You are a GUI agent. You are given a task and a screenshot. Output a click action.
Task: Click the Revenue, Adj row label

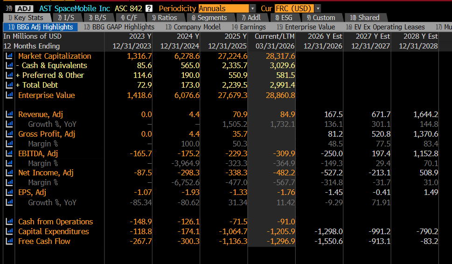[x=41, y=114]
